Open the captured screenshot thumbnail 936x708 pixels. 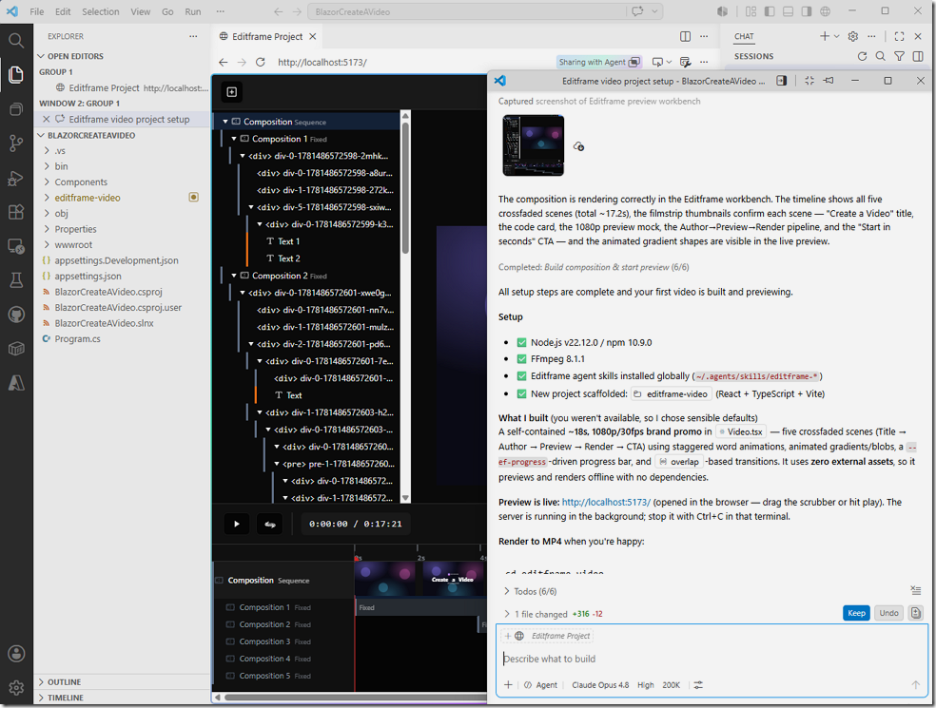click(x=533, y=145)
